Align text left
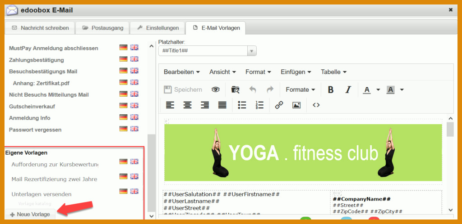This screenshot has height=224, width=462. (170, 105)
